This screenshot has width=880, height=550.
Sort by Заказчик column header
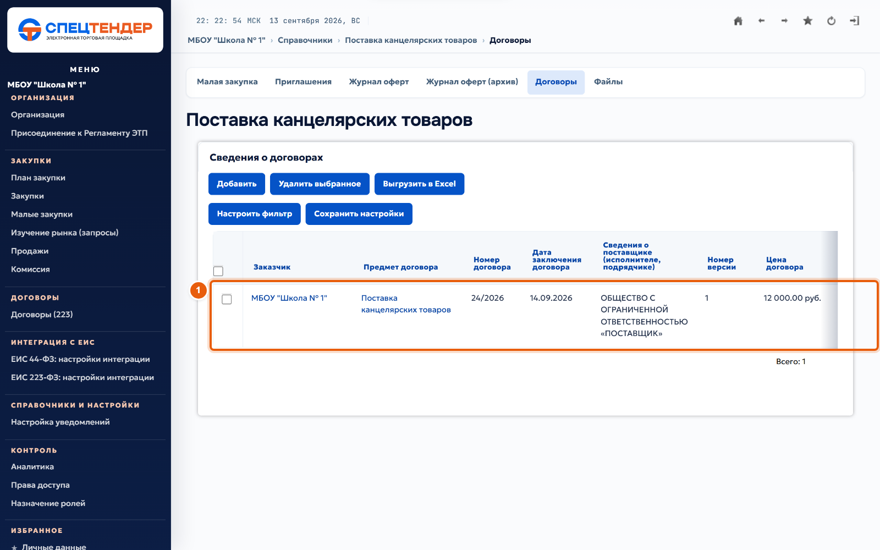272,267
